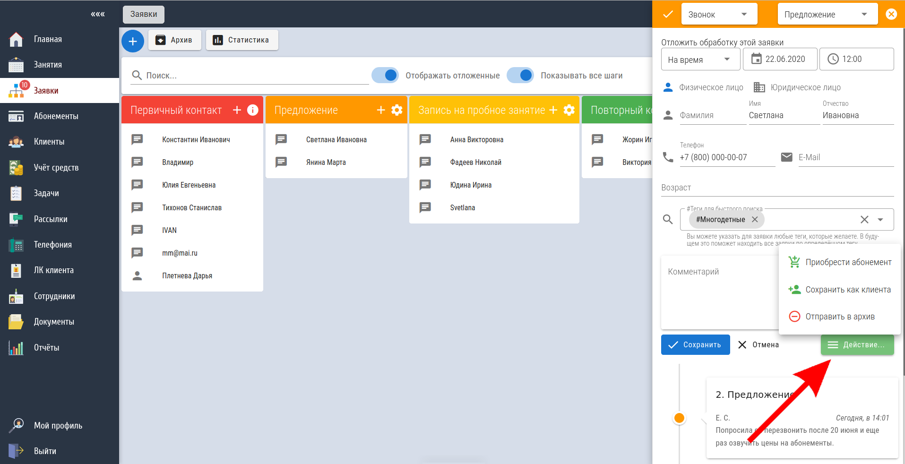The image size is (905, 464).
Task: Open the Абонементы sidebar icon
Action: click(16, 116)
